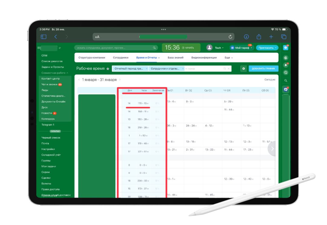Click the magnifier in the top search field
The height and width of the screenshot is (225, 327).
point(154,48)
